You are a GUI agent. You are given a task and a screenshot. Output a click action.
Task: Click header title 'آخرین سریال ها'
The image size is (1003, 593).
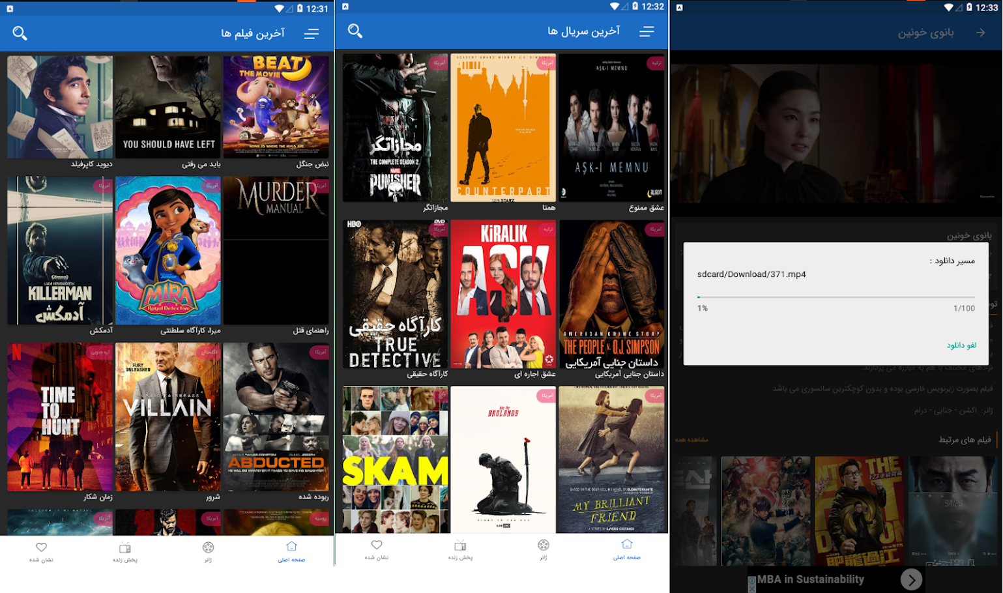pos(584,31)
